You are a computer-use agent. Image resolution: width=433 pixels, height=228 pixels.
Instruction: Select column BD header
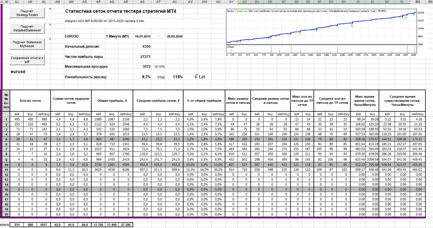(x=296, y=2)
